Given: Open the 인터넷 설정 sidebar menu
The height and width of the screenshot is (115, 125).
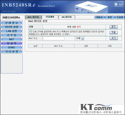Looking at the screenshot, I should [x=11, y=27].
